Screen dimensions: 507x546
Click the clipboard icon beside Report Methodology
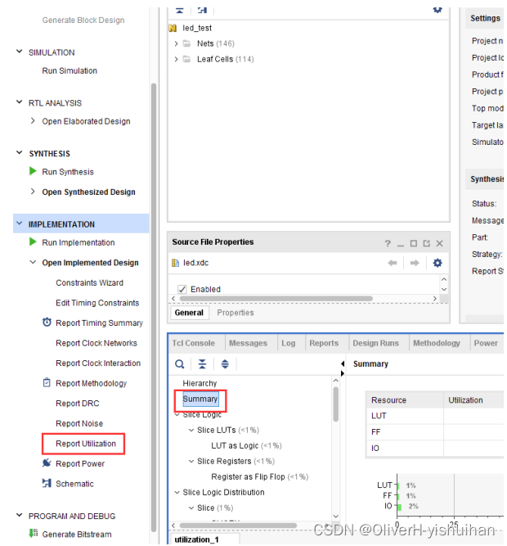coord(47,382)
